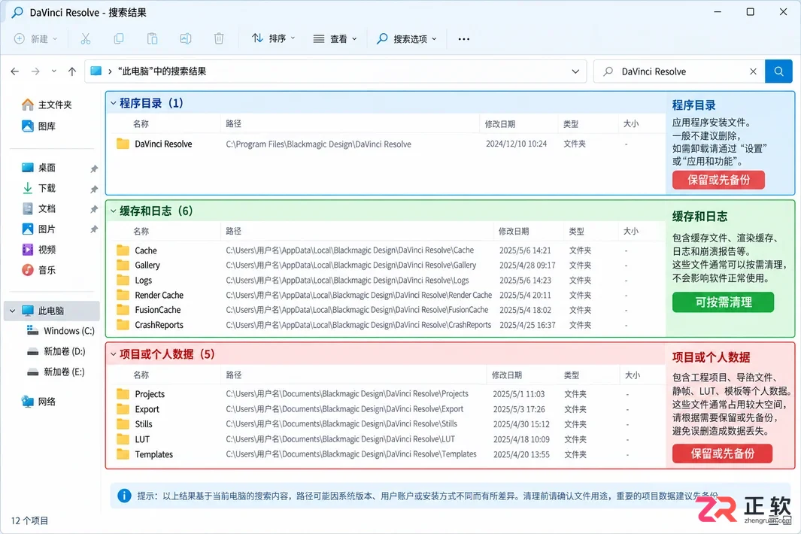Click the Cache folder icon

point(123,250)
